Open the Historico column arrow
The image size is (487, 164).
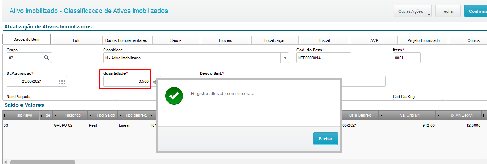tap(56, 116)
